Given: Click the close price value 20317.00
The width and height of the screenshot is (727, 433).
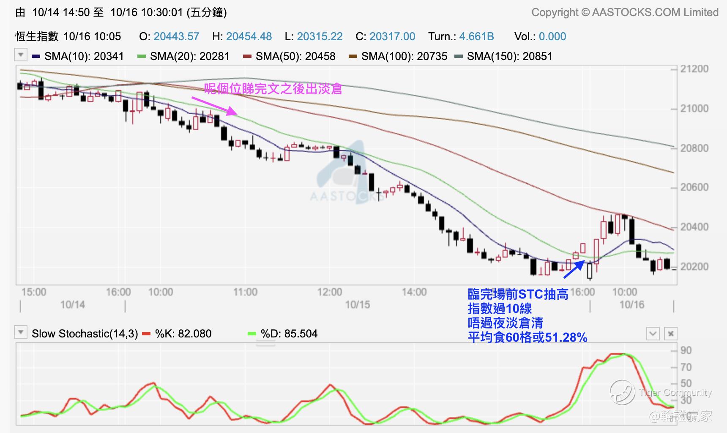Looking at the screenshot, I should tap(392, 36).
